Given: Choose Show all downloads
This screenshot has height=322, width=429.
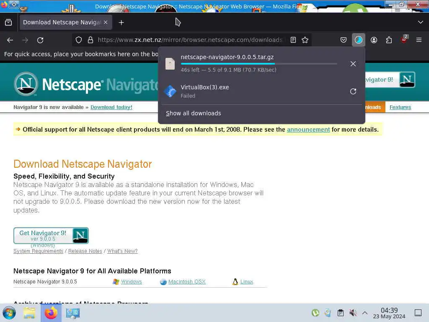Looking at the screenshot, I should pyautogui.click(x=194, y=113).
